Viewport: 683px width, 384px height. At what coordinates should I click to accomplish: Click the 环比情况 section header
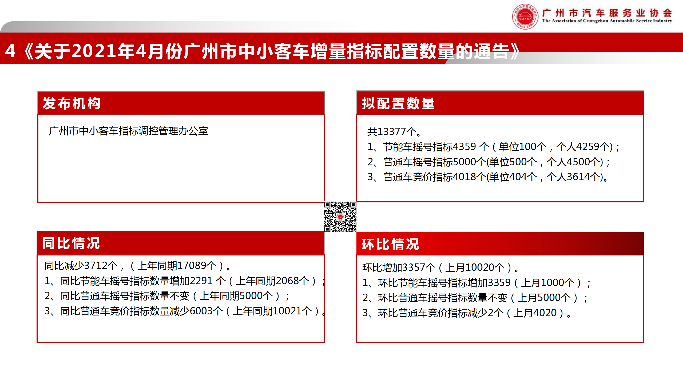pos(500,244)
